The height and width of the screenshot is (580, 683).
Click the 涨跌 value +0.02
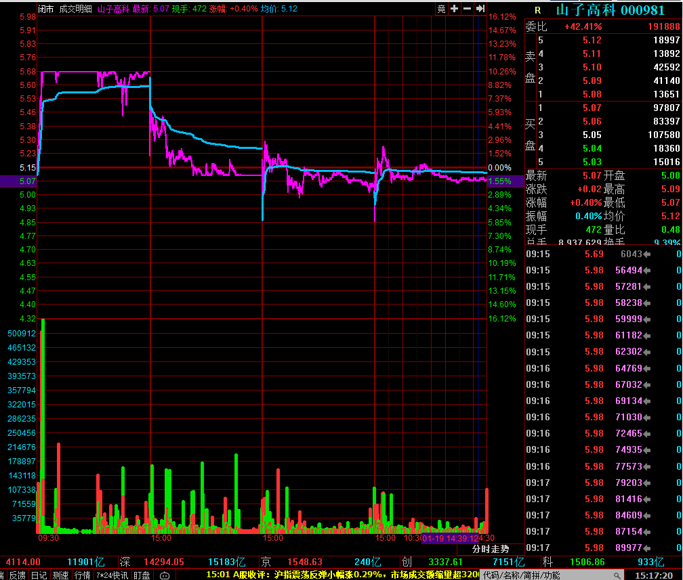pos(589,189)
